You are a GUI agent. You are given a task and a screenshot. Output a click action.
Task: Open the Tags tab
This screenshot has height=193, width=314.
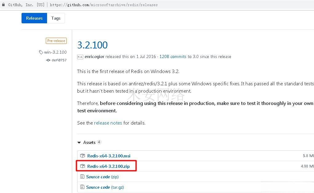coord(56,18)
